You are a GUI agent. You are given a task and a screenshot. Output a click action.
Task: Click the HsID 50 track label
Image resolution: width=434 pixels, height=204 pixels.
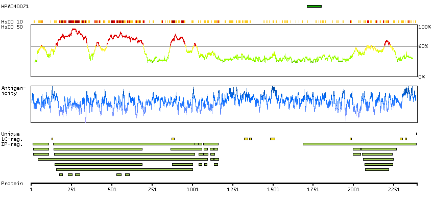click(12, 27)
